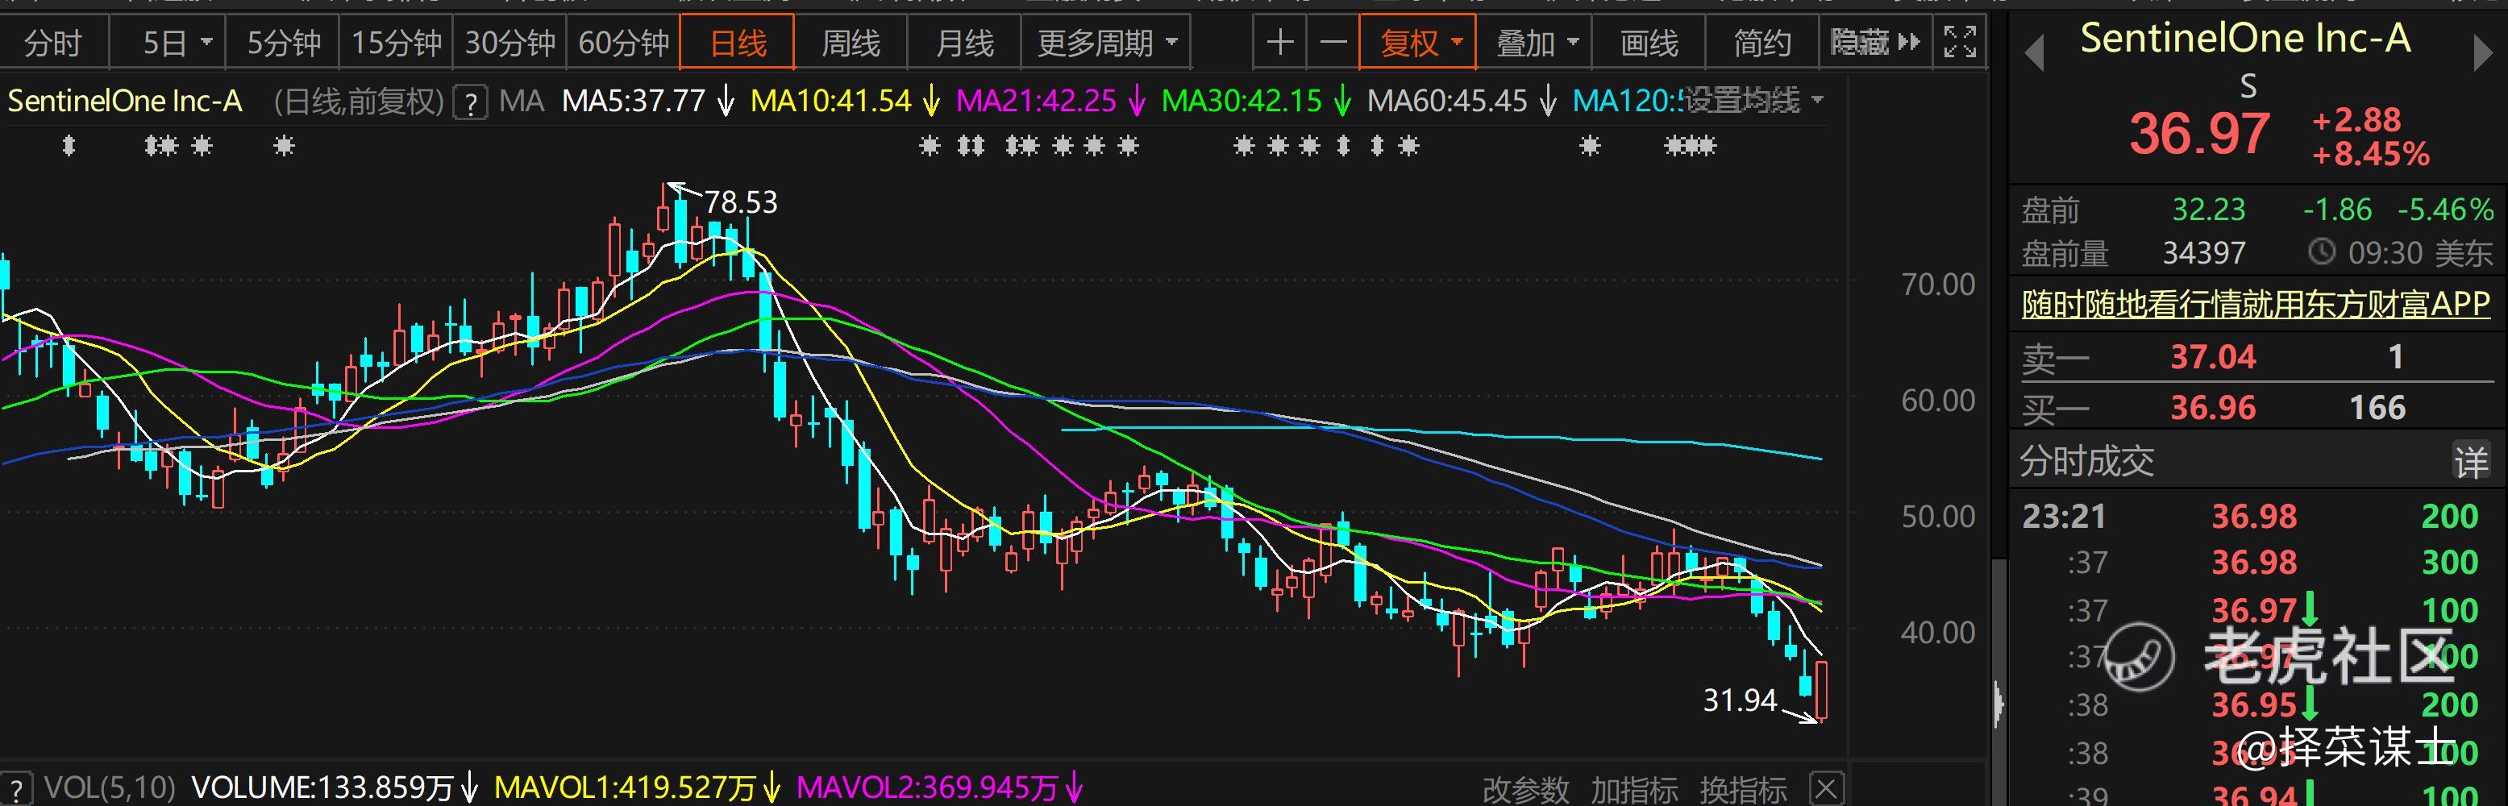Click 隐藏 to hide side panel
2508x806 pixels.
click(1875, 43)
